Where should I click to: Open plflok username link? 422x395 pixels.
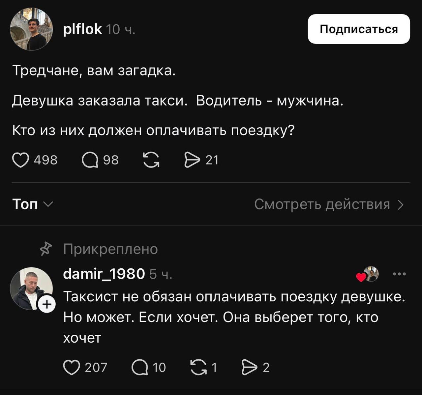click(82, 30)
